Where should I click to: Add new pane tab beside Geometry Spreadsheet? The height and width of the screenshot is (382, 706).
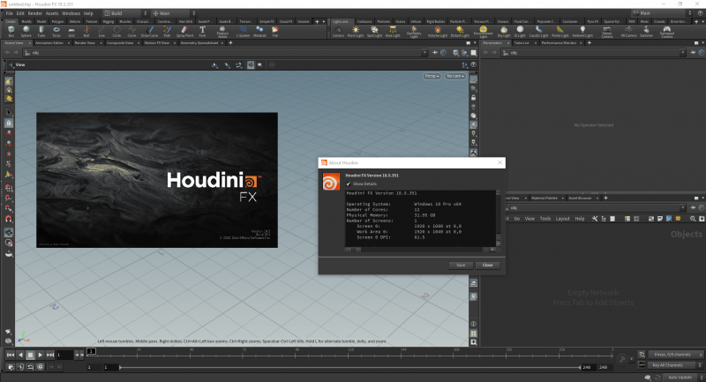pyautogui.click(x=230, y=42)
